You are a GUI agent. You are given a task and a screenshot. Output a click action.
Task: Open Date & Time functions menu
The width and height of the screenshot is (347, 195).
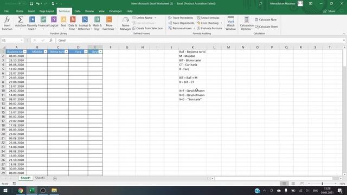(73, 23)
